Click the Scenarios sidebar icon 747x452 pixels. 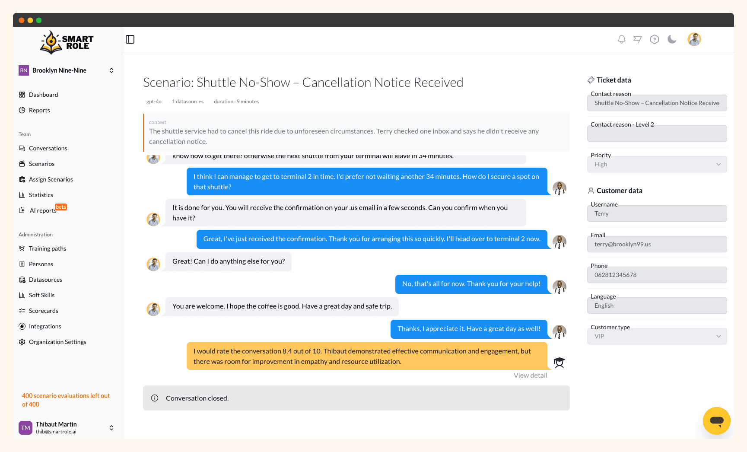(22, 164)
